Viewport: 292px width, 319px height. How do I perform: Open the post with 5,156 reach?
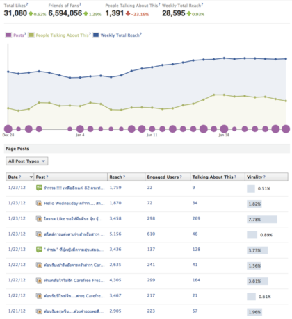[x=74, y=234]
